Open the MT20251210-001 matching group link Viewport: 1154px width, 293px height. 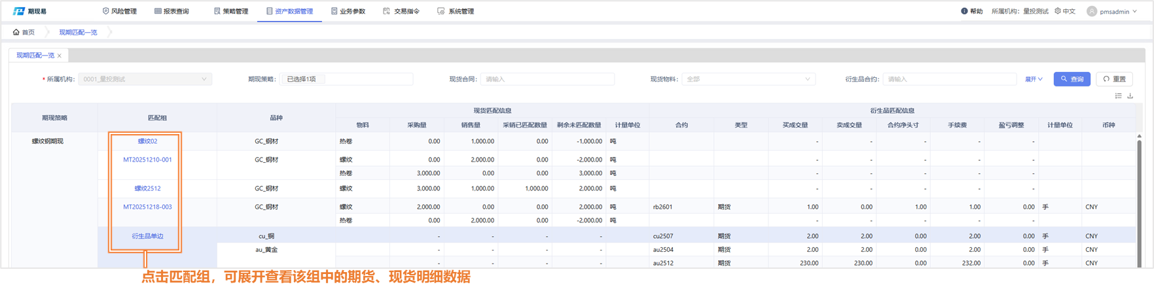pos(147,160)
